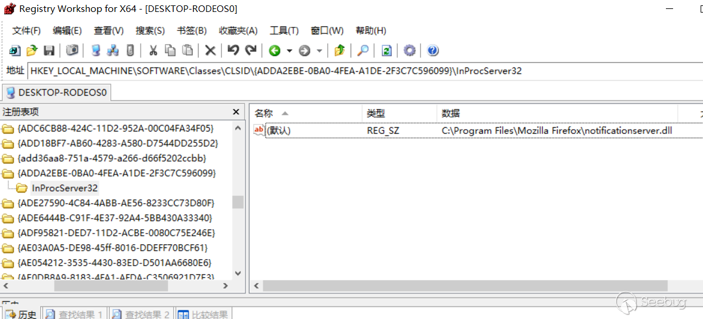Select key {ADE6444B-C91F-4E37-92A4-5BB430A33340}
The height and width of the screenshot is (319, 703).
tap(115, 218)
